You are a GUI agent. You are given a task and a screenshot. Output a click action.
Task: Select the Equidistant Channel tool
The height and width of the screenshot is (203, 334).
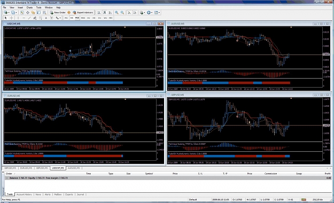(x=35, y=18)
